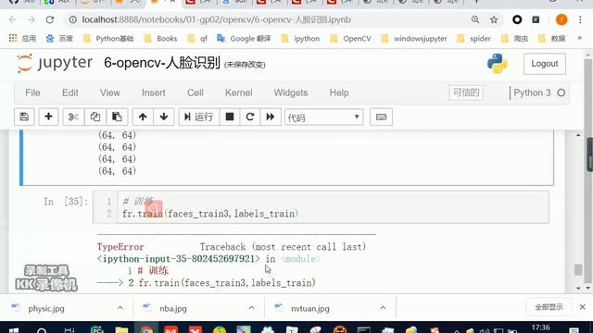Move selected cell up arrow
This screenshot has height=333, width=593.
143,117
